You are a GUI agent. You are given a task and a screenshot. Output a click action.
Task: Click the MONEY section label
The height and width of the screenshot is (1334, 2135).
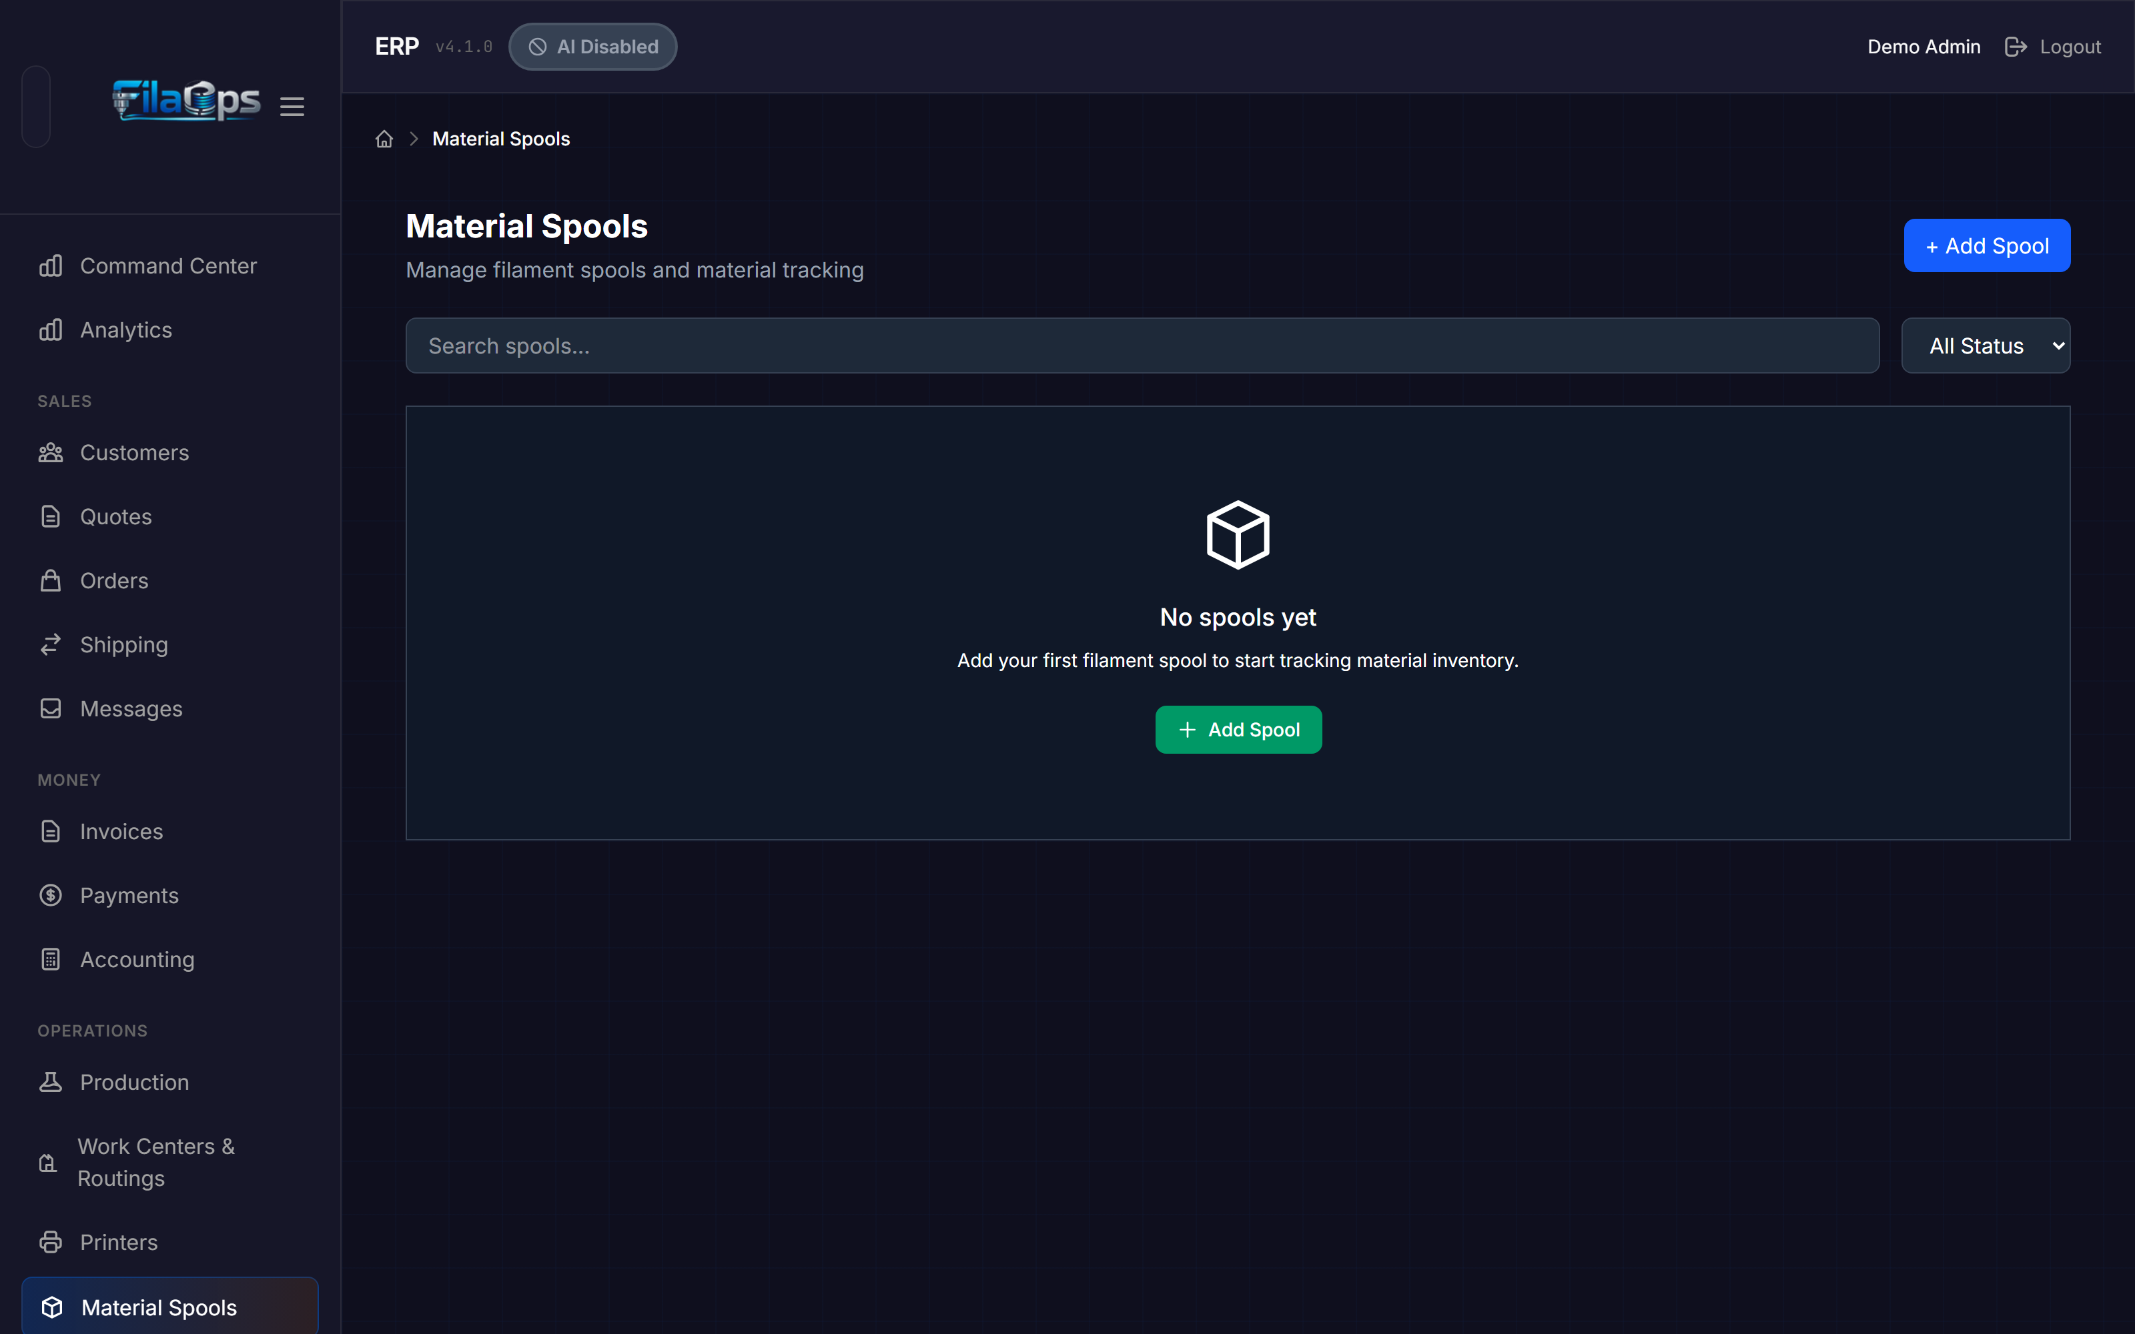[69, 780]
